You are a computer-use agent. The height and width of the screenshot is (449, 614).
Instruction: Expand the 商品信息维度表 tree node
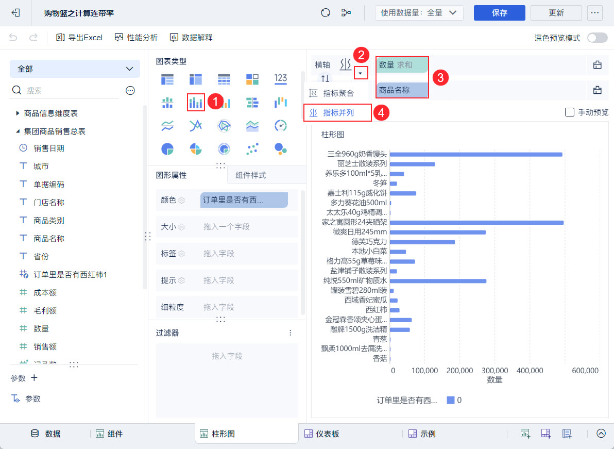[x=17, y=113]
